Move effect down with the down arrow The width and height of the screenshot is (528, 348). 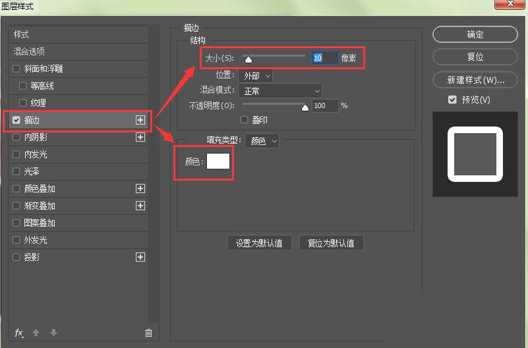click(x=53, y=333)
